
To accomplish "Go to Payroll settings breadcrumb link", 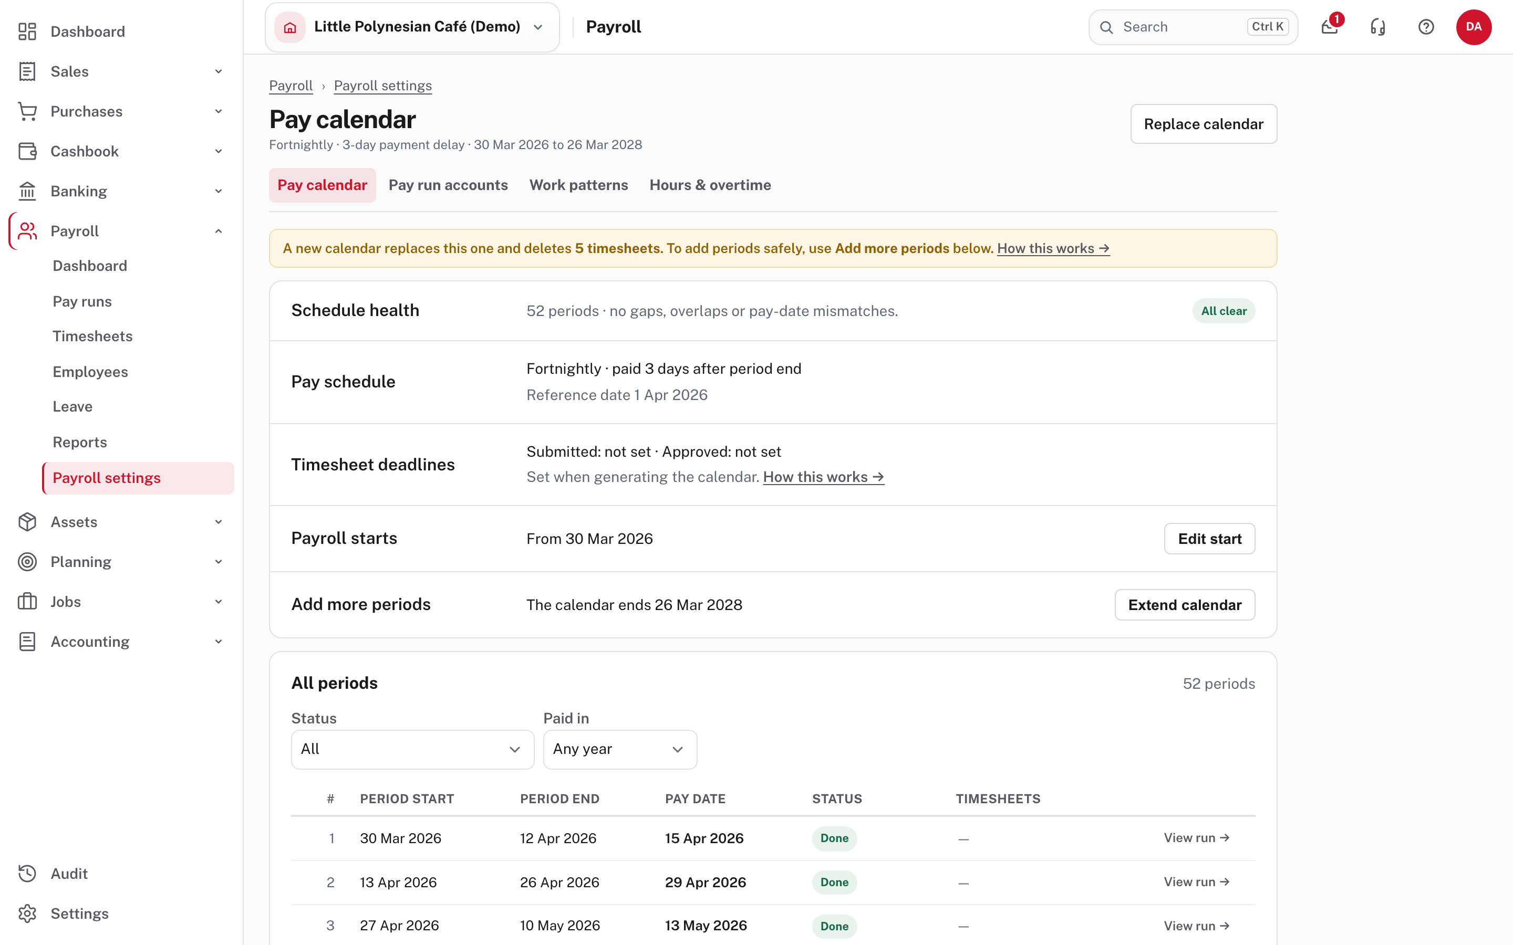I will coord(382,86).
